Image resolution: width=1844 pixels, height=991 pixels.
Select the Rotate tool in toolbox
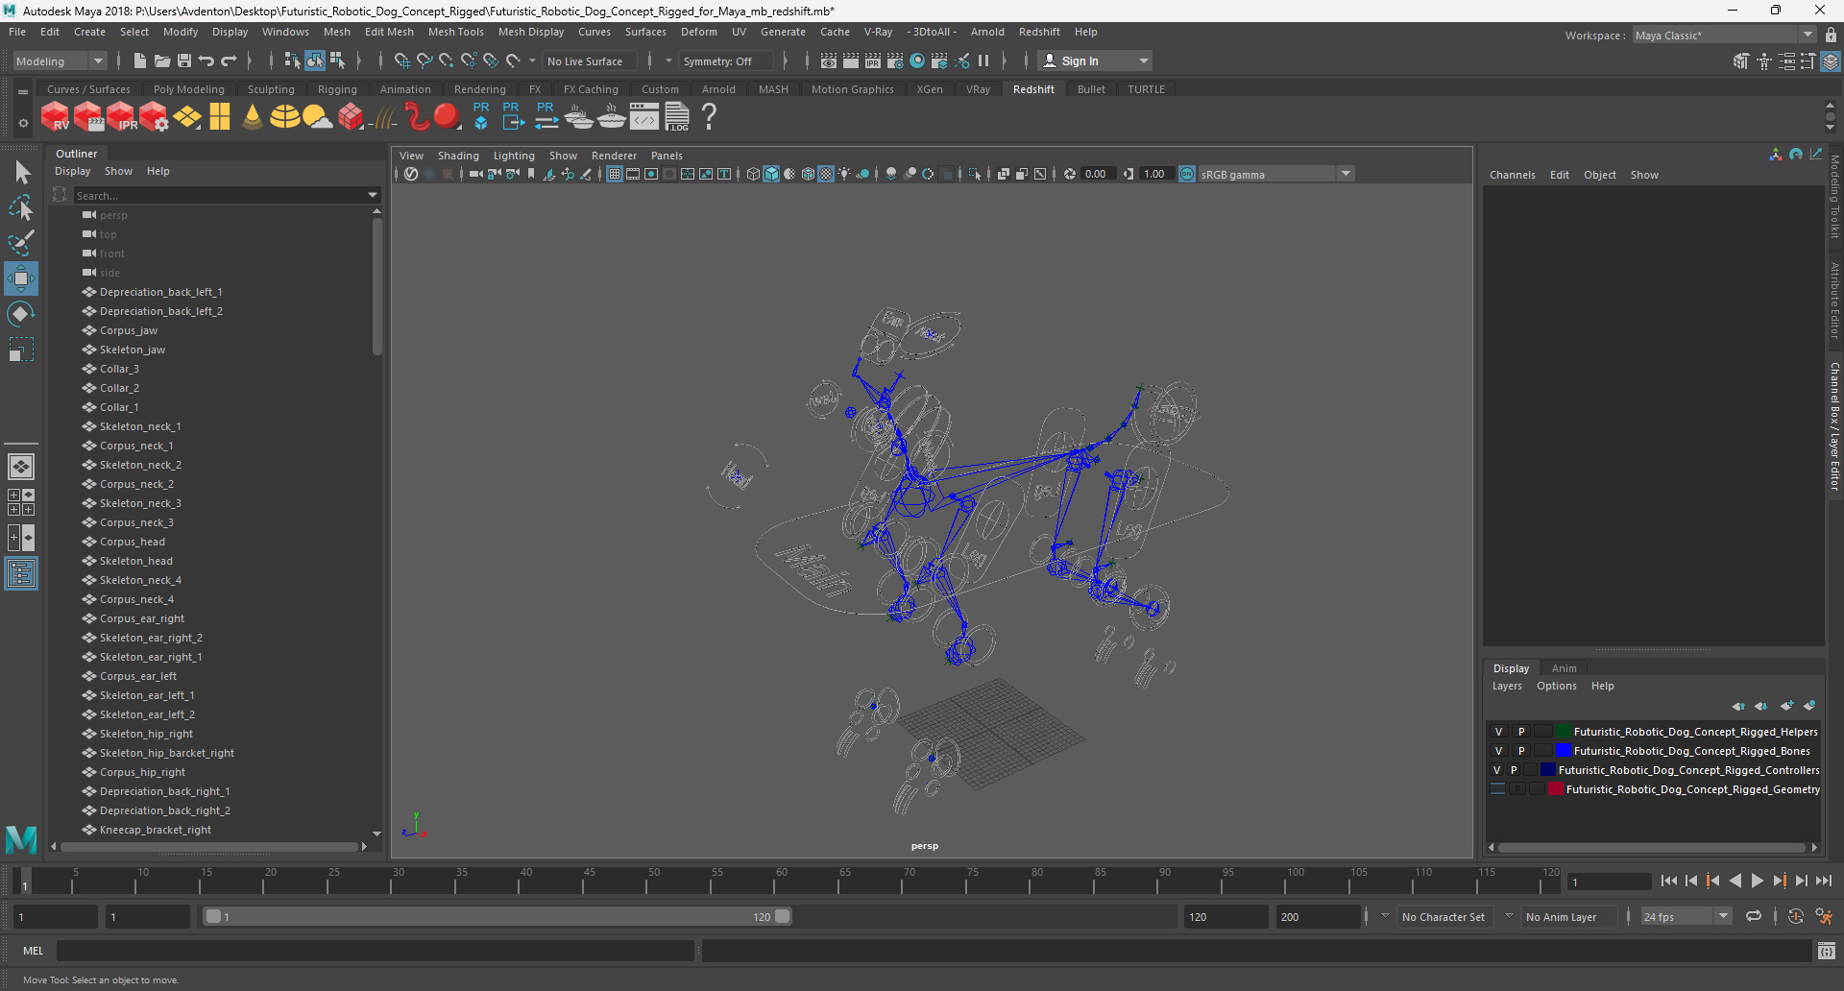click(21, 314)
